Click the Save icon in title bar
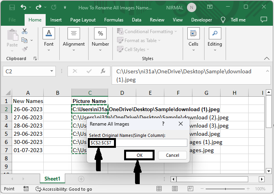The image size is (274, 195). coord(12,7)
